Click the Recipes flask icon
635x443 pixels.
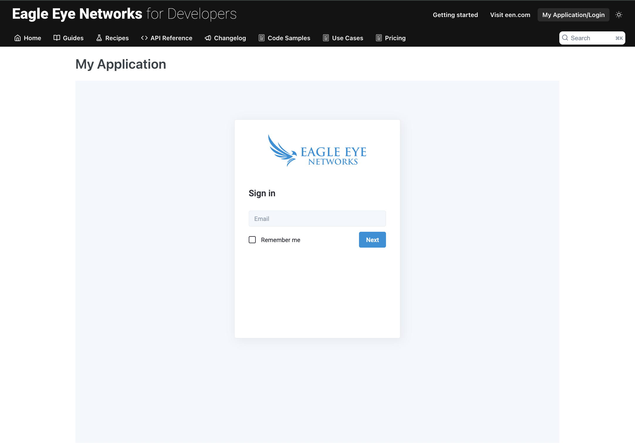coord(99,38)
